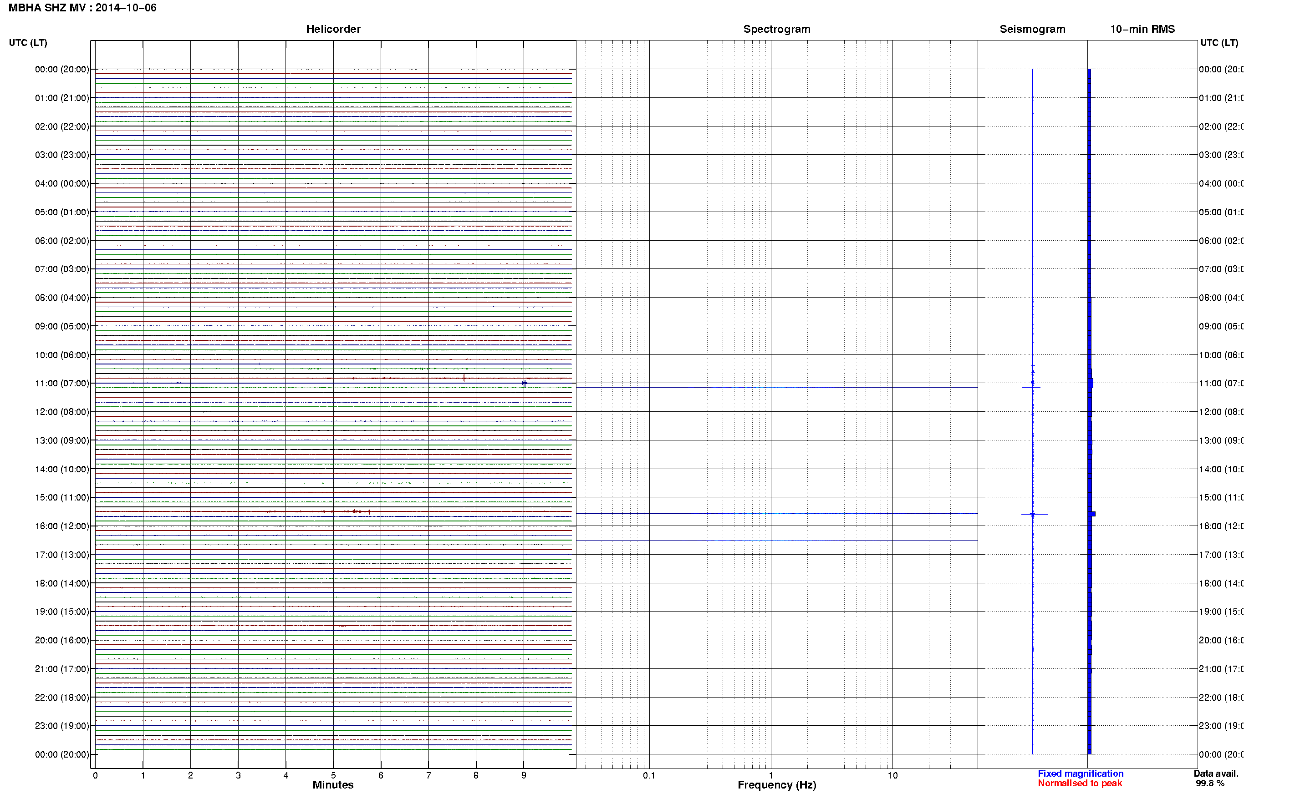Screen dimensions: 1295x809
Task: Click the spectrogram band just after 11:00
Action: [777, 387]
